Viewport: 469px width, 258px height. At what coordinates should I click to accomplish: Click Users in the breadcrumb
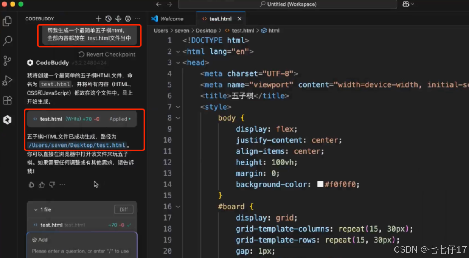(161, 31)
